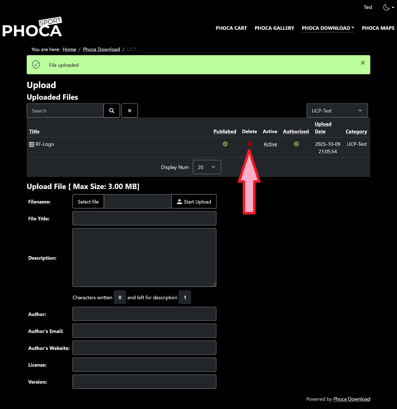Expand the Display Num dropdown
Screen dimensions: 397x409
(206, 167)
